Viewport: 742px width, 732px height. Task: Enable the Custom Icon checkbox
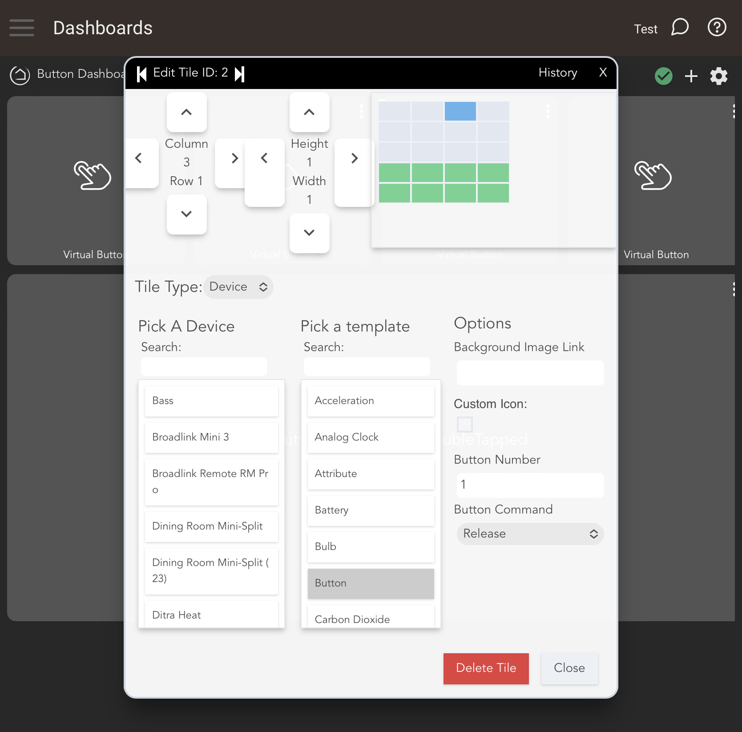(465, 424)
